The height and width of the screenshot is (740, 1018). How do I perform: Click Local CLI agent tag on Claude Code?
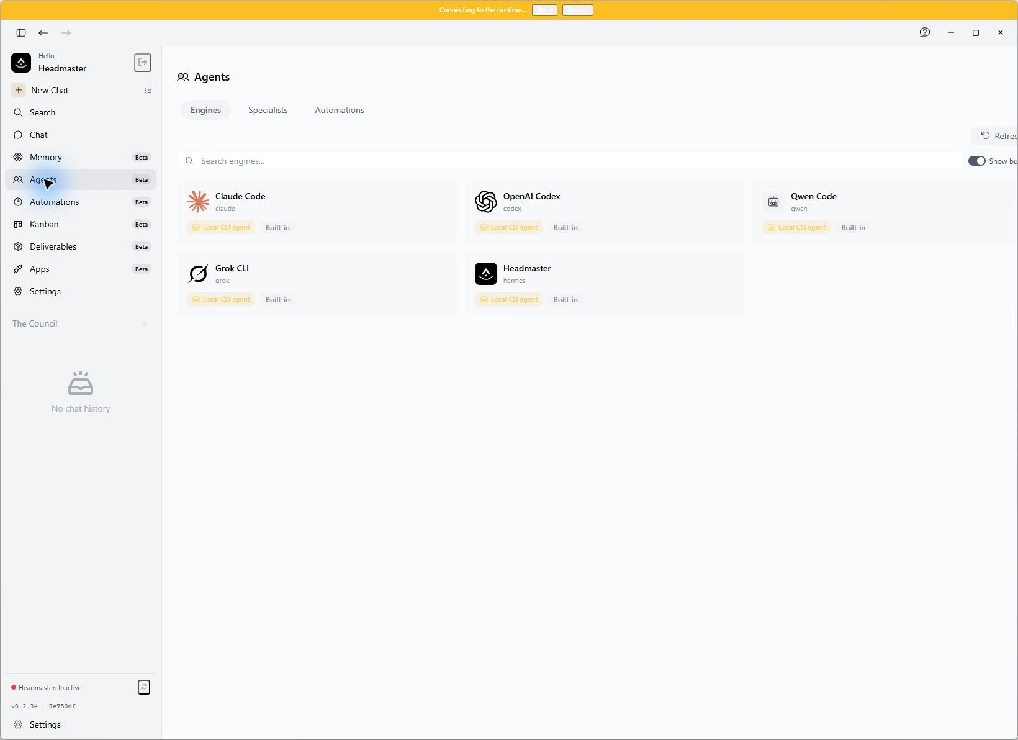[221, 228]
